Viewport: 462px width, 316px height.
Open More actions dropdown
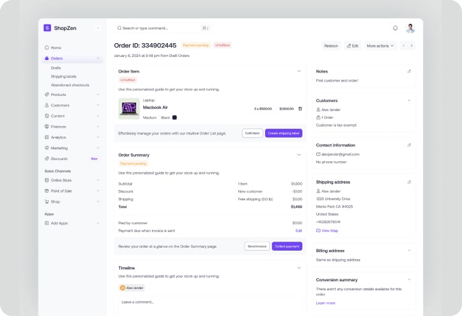380,46
